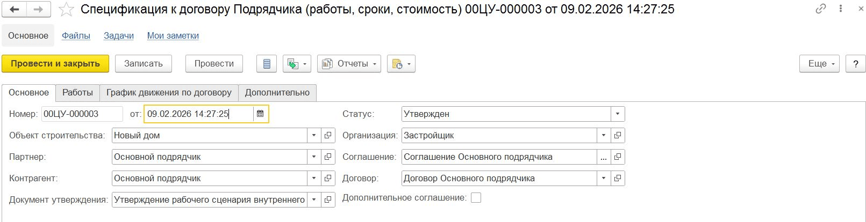Screen dimensions: 866x222
Task: Open the Объект строительства item form
Action: pos(328,136)
